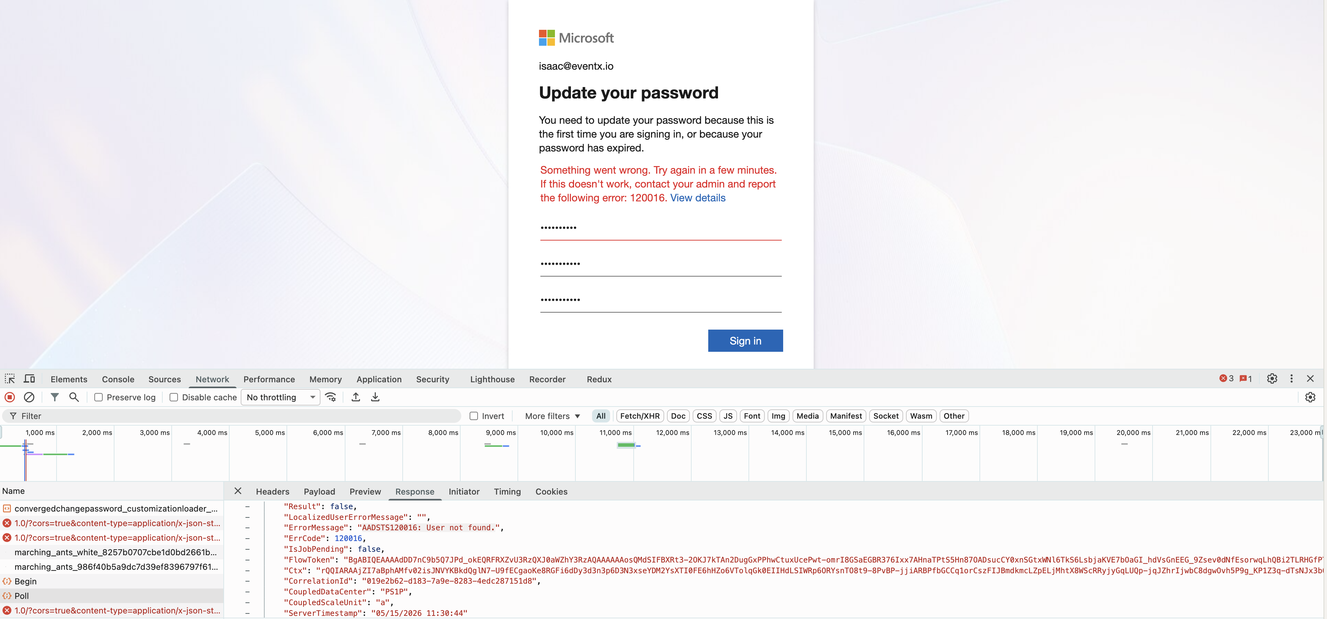Show request Cookies tab

[x=551, y=491]
